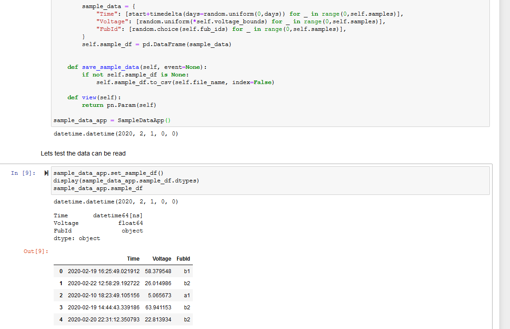
Task: Click the float64 dtype text
Action: pos(131,223)
